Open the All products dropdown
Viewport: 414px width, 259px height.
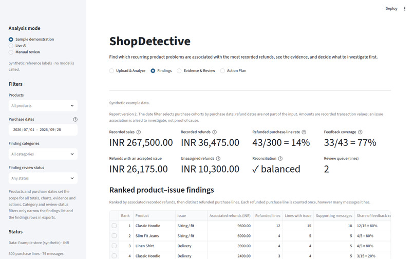43,106
